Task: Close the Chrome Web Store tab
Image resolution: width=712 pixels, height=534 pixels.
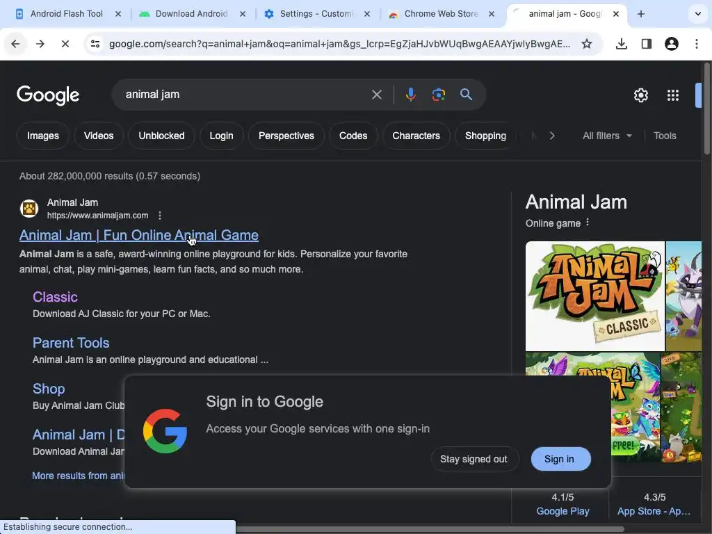Action: coord(492,14)
